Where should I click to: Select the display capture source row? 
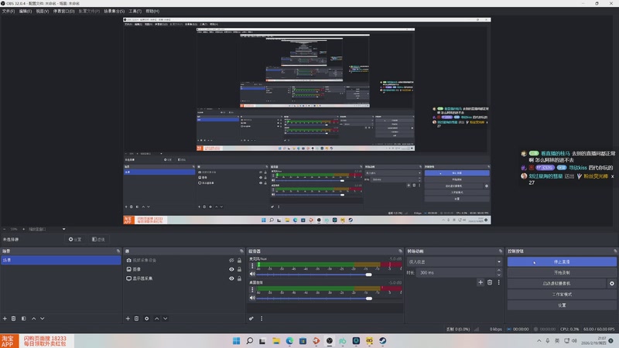pyautogui.click(x=183, y=278)
